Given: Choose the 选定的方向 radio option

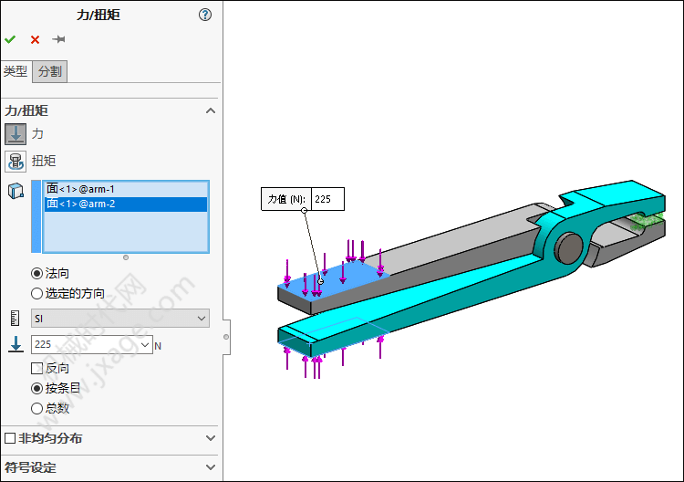Looking at the screenshot, I should 37,293.
